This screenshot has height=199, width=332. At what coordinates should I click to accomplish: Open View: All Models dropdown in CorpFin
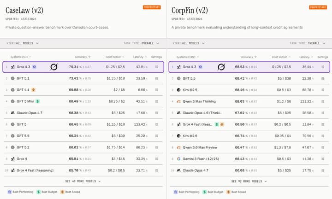pyautogui.click(x=189, y=43)
